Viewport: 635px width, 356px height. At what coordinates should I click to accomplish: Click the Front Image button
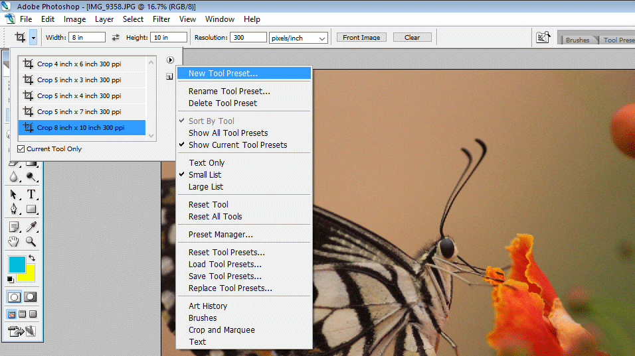pos(361,38)
